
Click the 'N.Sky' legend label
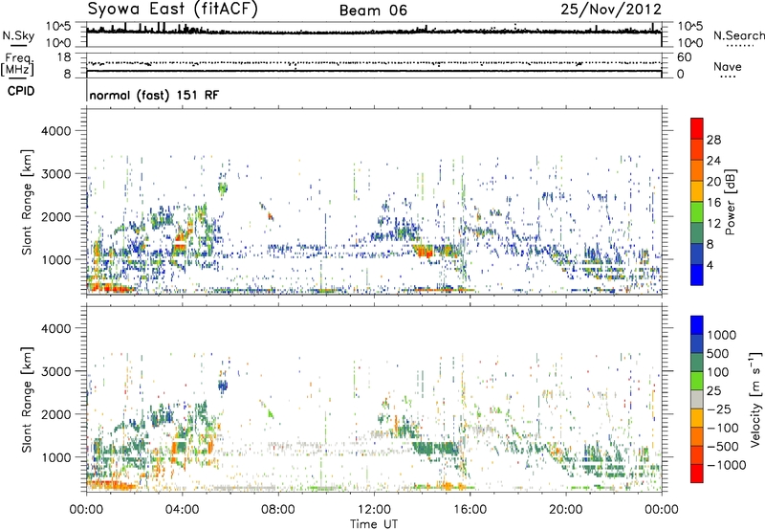pyautogui.click(x=18, y=35)
